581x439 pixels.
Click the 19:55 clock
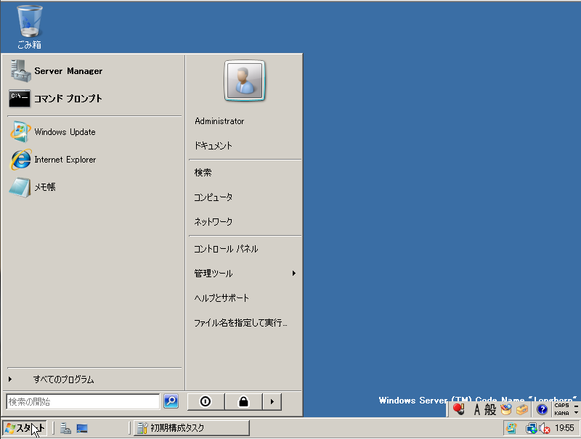coord(564,428)
